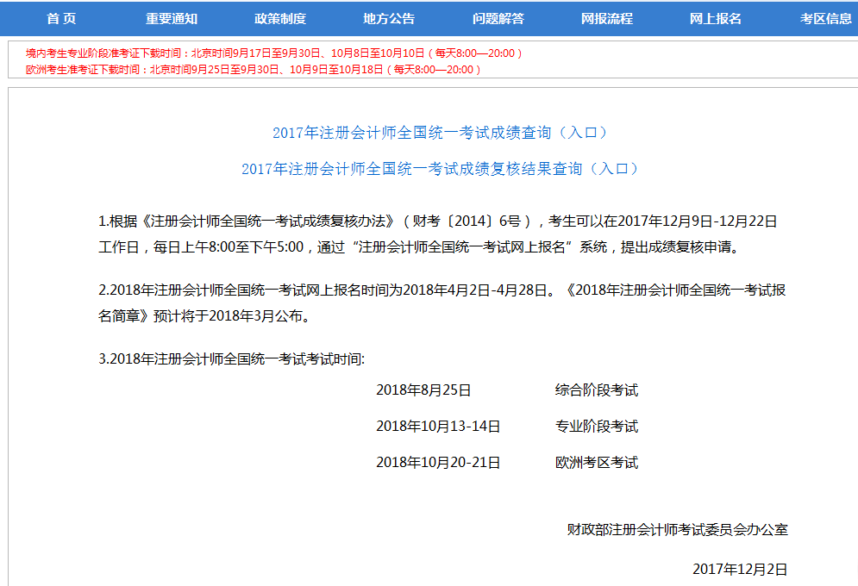Open the 网报流程 page
The height and width of the screenshot is (586, 858).
click(x=606, y=19)
